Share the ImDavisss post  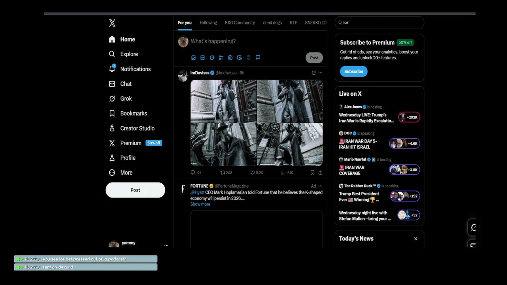pos(320,173)
